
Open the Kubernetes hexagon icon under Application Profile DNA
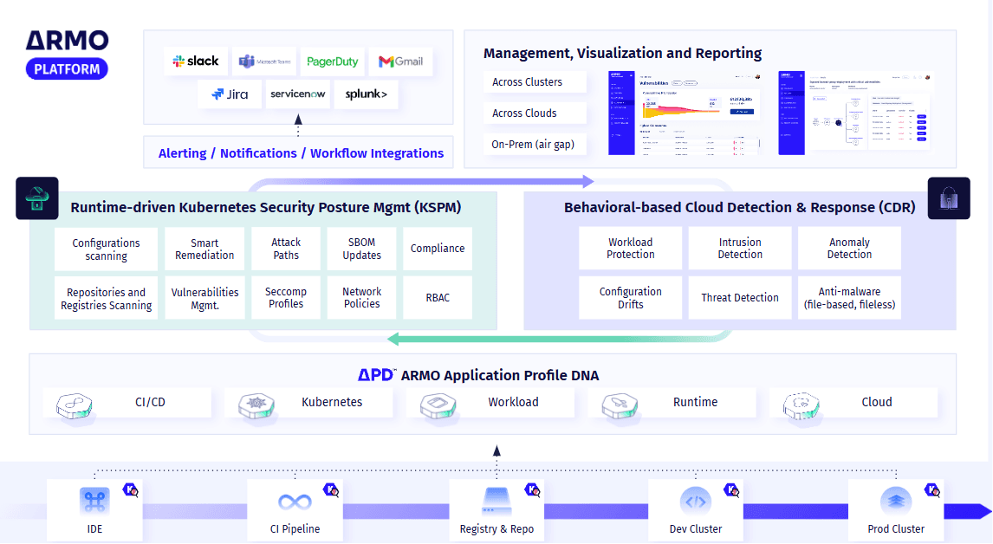click(256, 403)
